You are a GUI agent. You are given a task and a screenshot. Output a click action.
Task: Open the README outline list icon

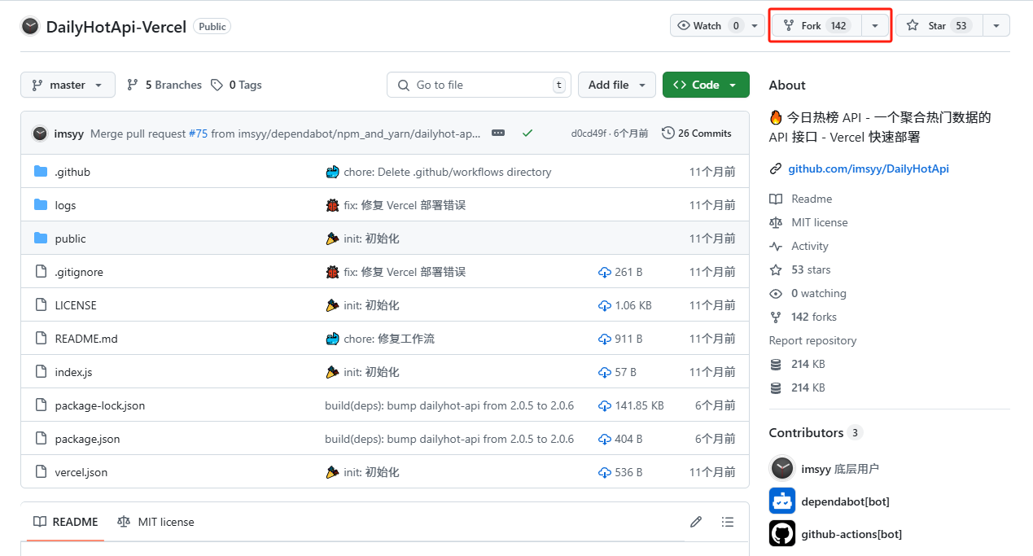pos(728,522)
